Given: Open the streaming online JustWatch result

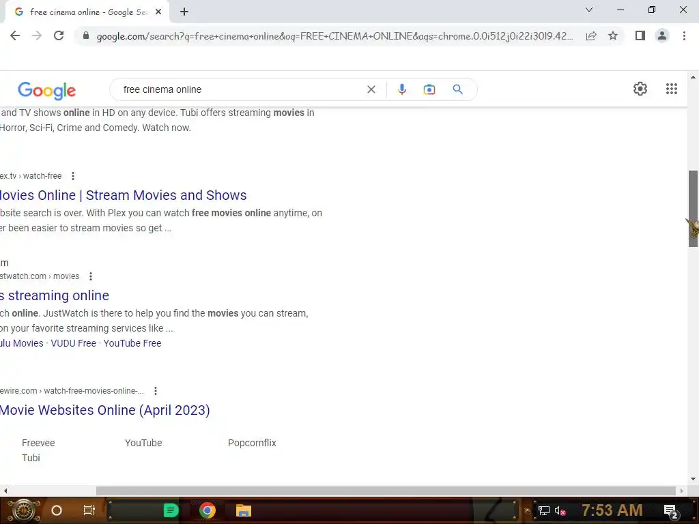Looking at the screenshot, I should (55, 295).
